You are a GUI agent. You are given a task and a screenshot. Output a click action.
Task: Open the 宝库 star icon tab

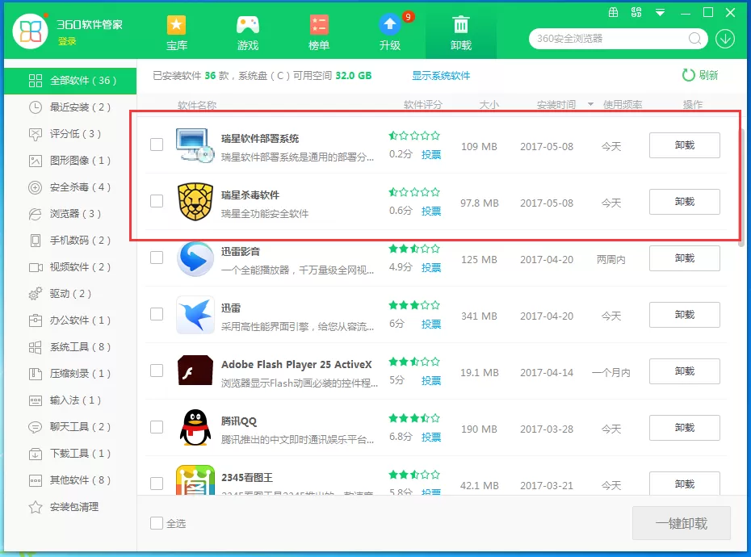tap(176, 32)
